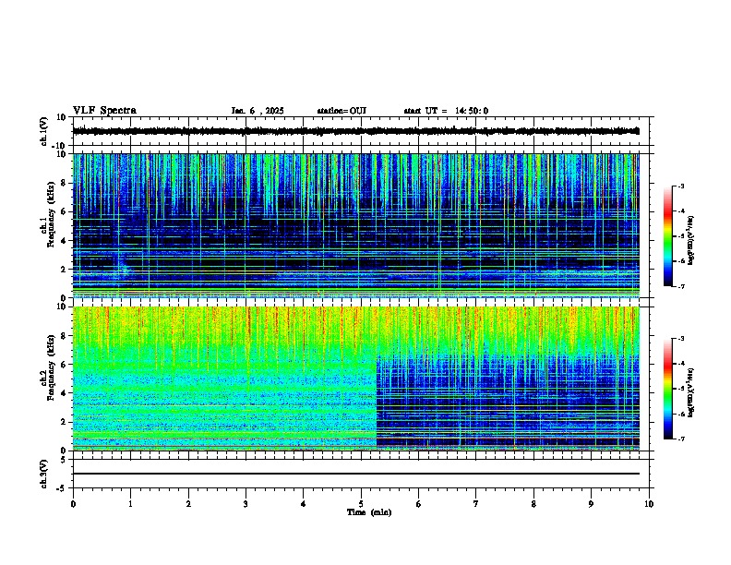The image size is (731, 565).
Task: Click the ch.2 Frequency (kHz) axis label
Action: (x=48, y=367)
